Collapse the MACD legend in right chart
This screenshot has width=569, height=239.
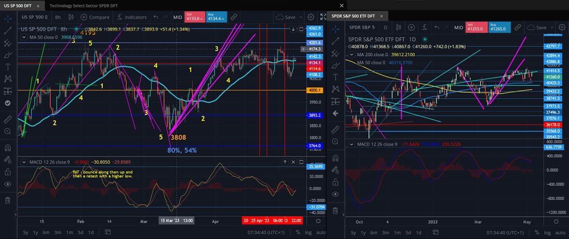click(351, 144)
